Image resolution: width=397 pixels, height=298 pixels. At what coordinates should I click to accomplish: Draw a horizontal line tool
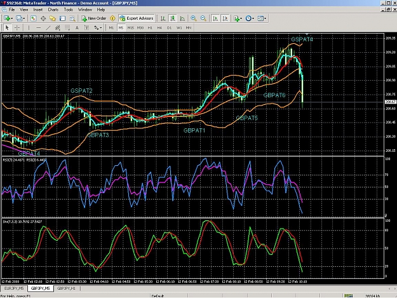coord(38,27)
